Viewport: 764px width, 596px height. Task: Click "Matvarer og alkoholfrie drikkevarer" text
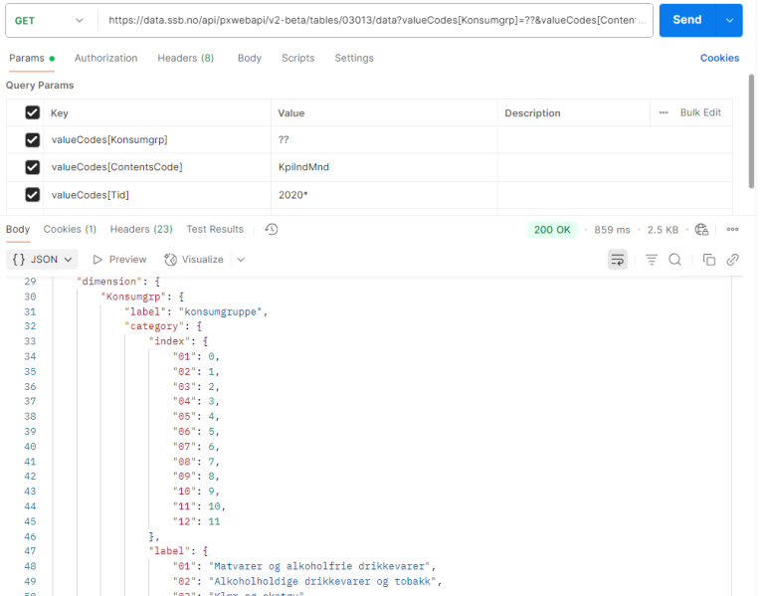pos(319,566)
